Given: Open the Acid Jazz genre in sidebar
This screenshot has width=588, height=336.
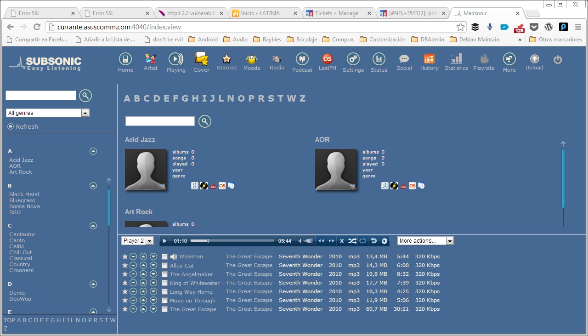Looking at the screenshot, I should coord(21,160).
